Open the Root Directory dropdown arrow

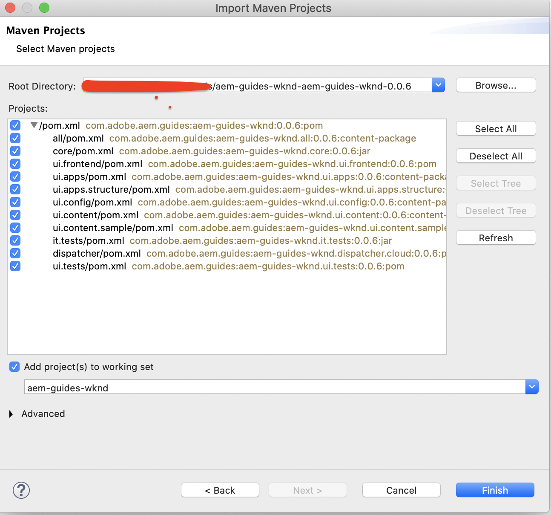tap(438, 85)
